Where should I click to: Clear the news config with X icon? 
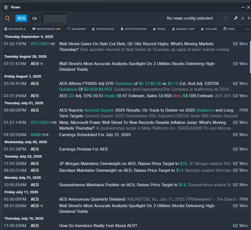coord(243,19)
